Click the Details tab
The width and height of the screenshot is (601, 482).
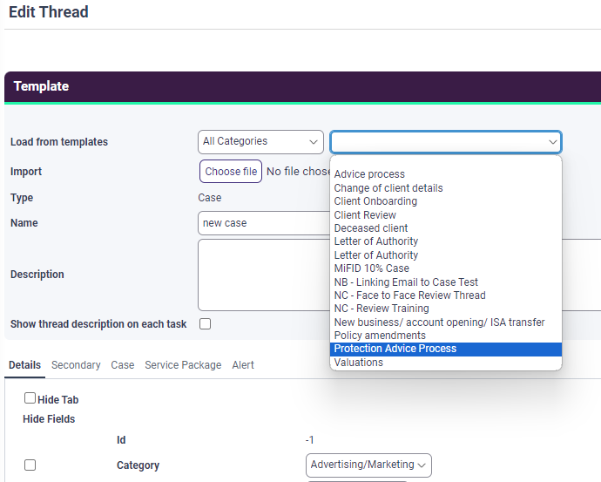24,365
